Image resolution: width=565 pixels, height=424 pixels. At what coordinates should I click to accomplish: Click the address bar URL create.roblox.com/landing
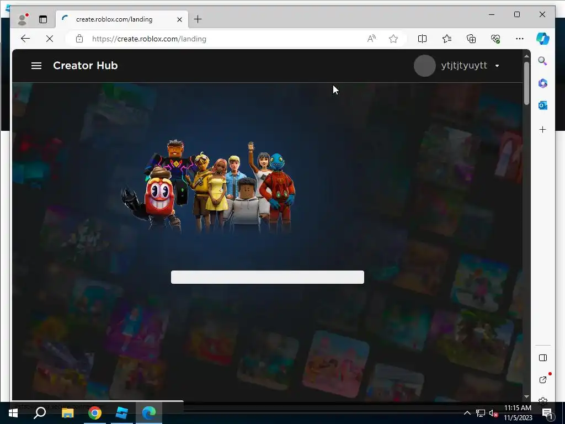(x=149, y=39)
